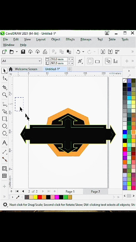Select the Ellipse tool
This screenshot has width=136, height=242.
pos(4,126)
